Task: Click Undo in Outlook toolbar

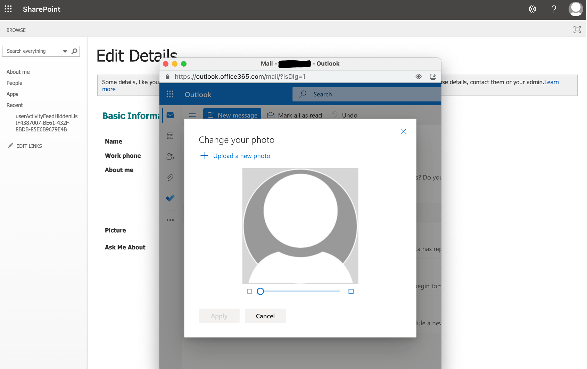Action: pyautogui.click(x=345, y=115)
